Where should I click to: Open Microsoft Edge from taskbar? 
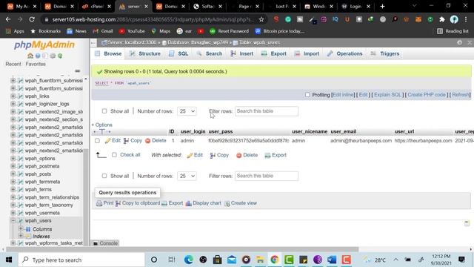(189, 260)
